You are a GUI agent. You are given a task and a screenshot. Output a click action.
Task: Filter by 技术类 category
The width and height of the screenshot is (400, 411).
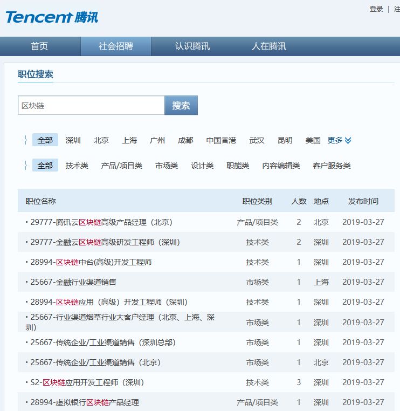point(77,166)
